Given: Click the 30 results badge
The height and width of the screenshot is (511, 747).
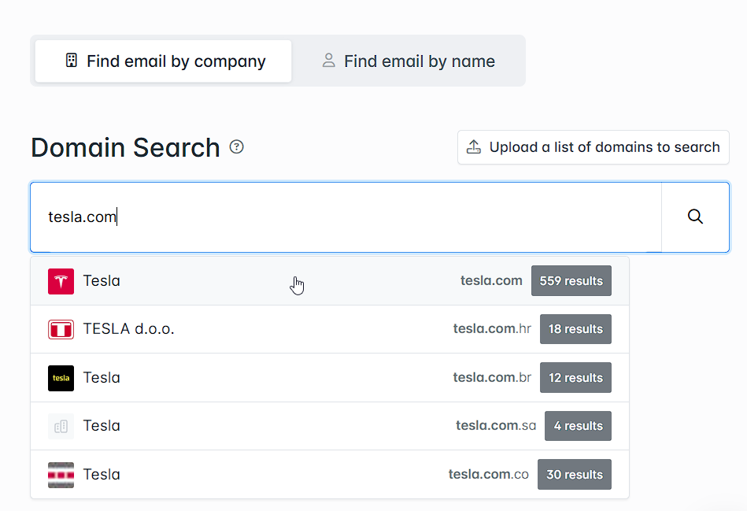Looking at the screenshot, I should (x=575, y=474).
